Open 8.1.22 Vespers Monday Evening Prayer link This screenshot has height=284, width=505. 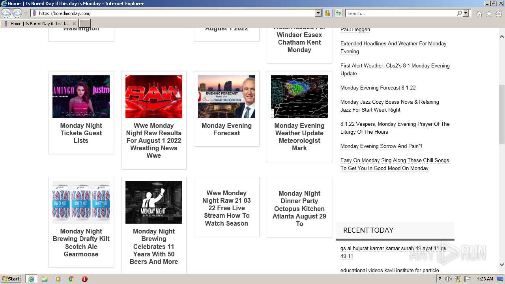click(x=395, y=128)
